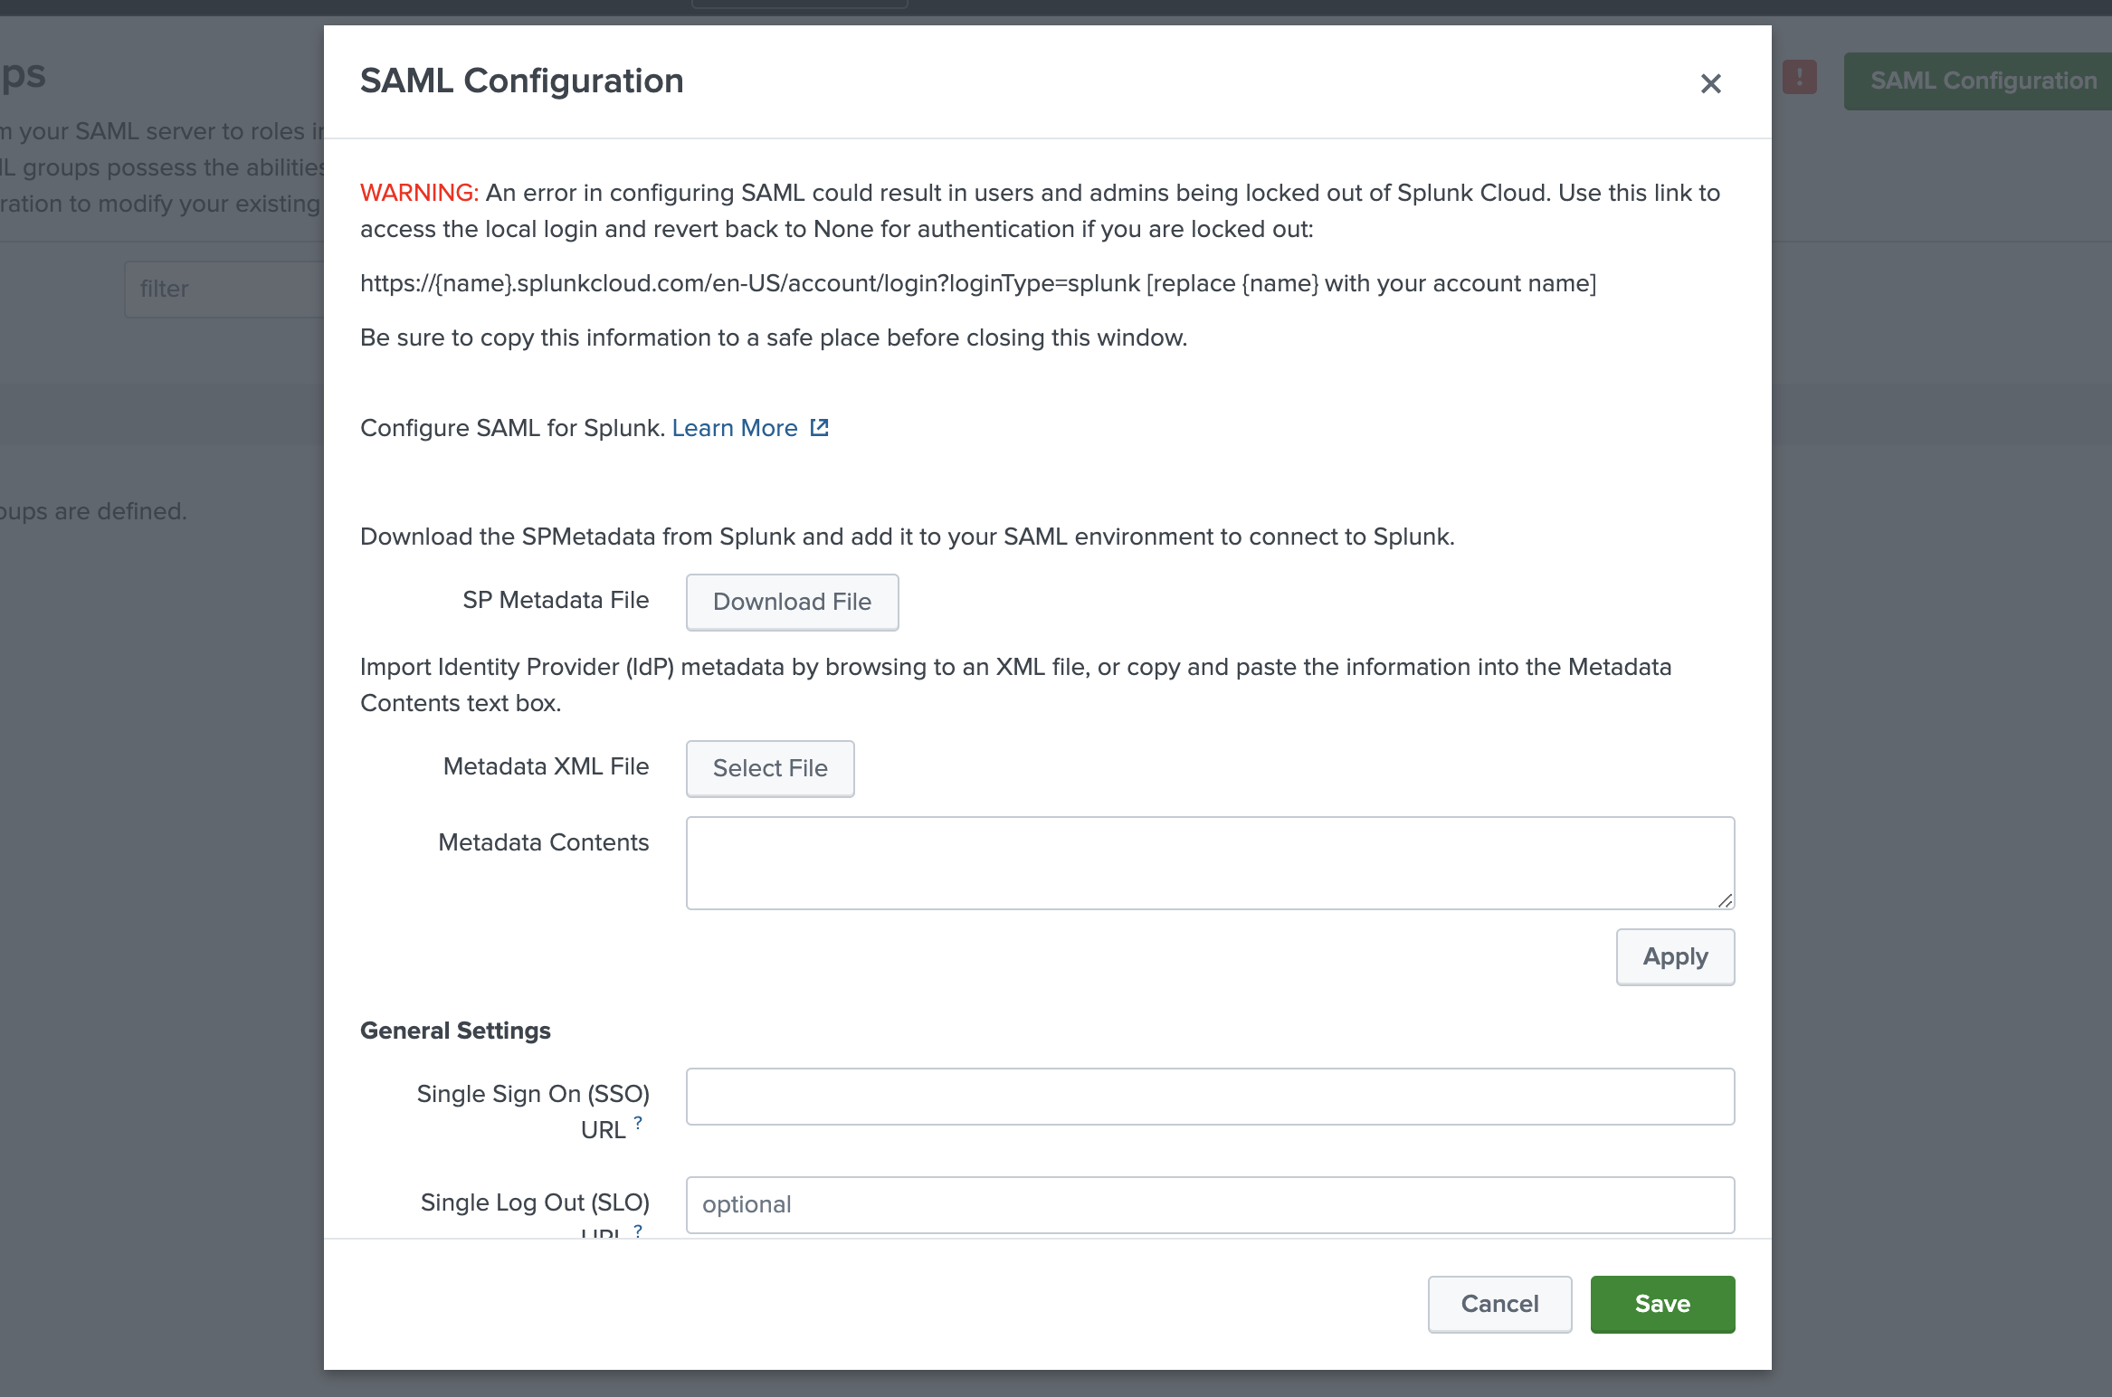Choose a Metadata XML file with Select File

pos(770,768)
